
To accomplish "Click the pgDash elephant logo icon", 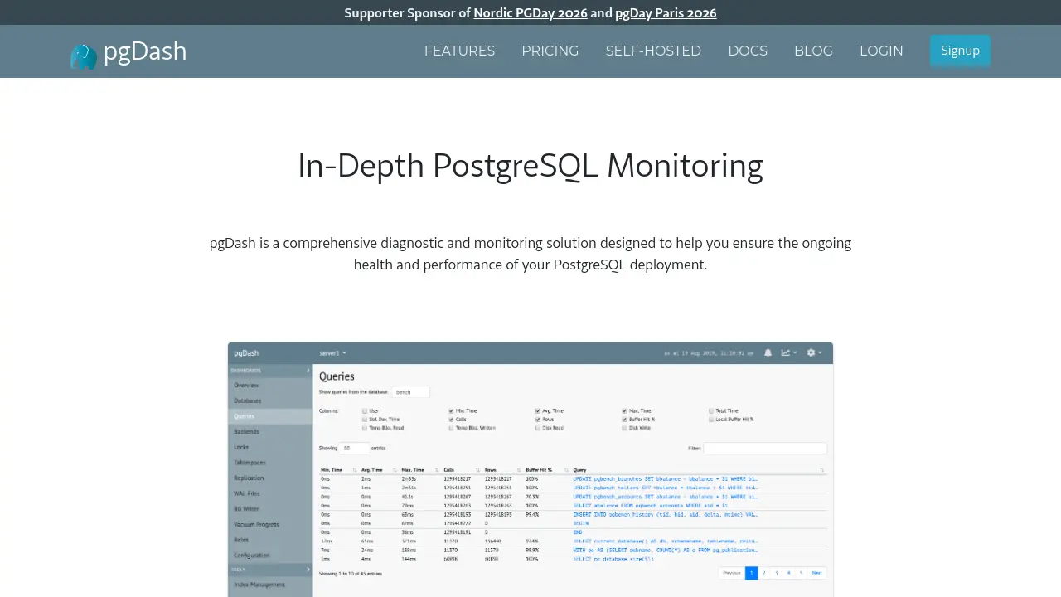I will 84,56.
